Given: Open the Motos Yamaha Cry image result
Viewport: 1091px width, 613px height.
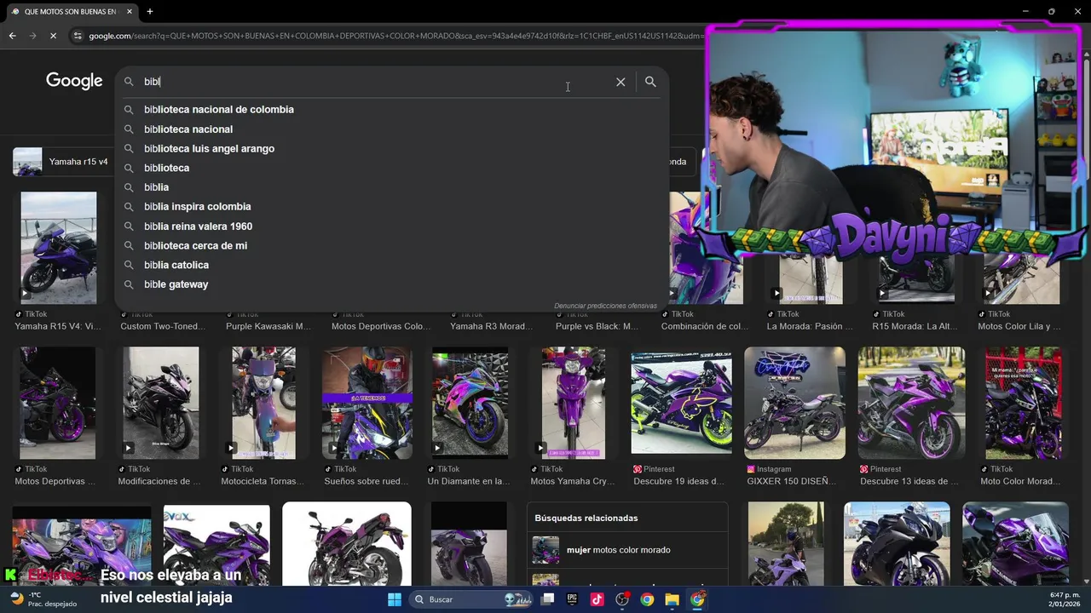Looking at the screenshot, I should [574, 403].
